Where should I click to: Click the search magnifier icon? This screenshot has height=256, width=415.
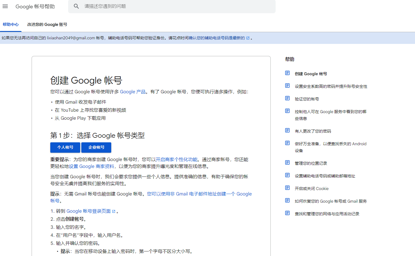pos(76,6)
